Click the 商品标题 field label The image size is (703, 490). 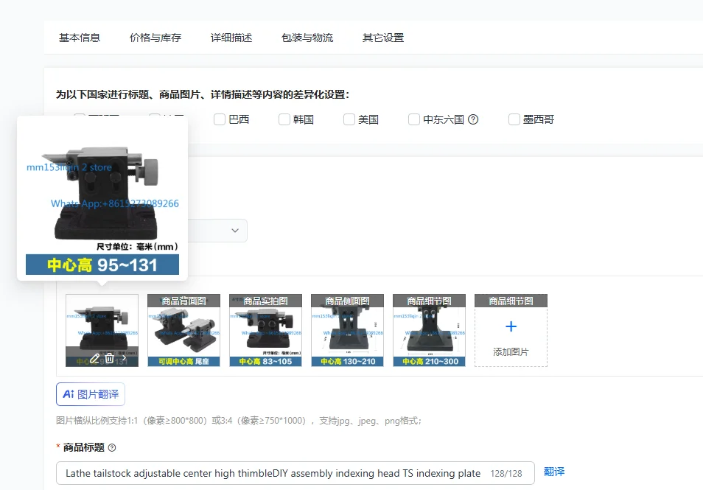(84, 447)
